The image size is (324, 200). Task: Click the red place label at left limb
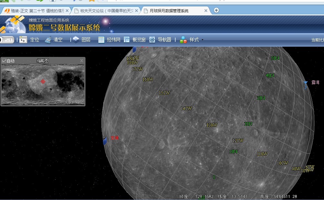[115, 138]
